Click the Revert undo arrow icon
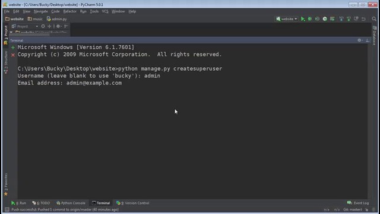The image size is (380, 214). [x=363, y=19]
